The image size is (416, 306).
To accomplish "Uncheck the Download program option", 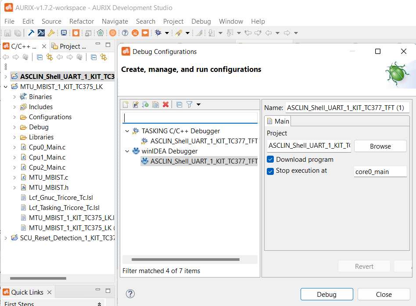I will [x=271, y=159].
